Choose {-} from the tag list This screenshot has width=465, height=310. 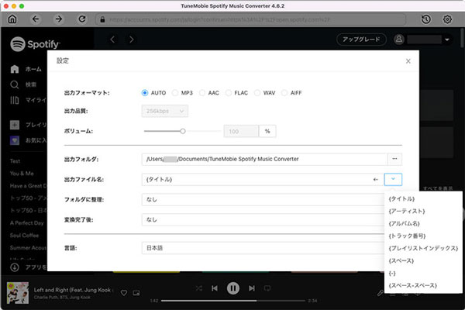click(392, 274)
